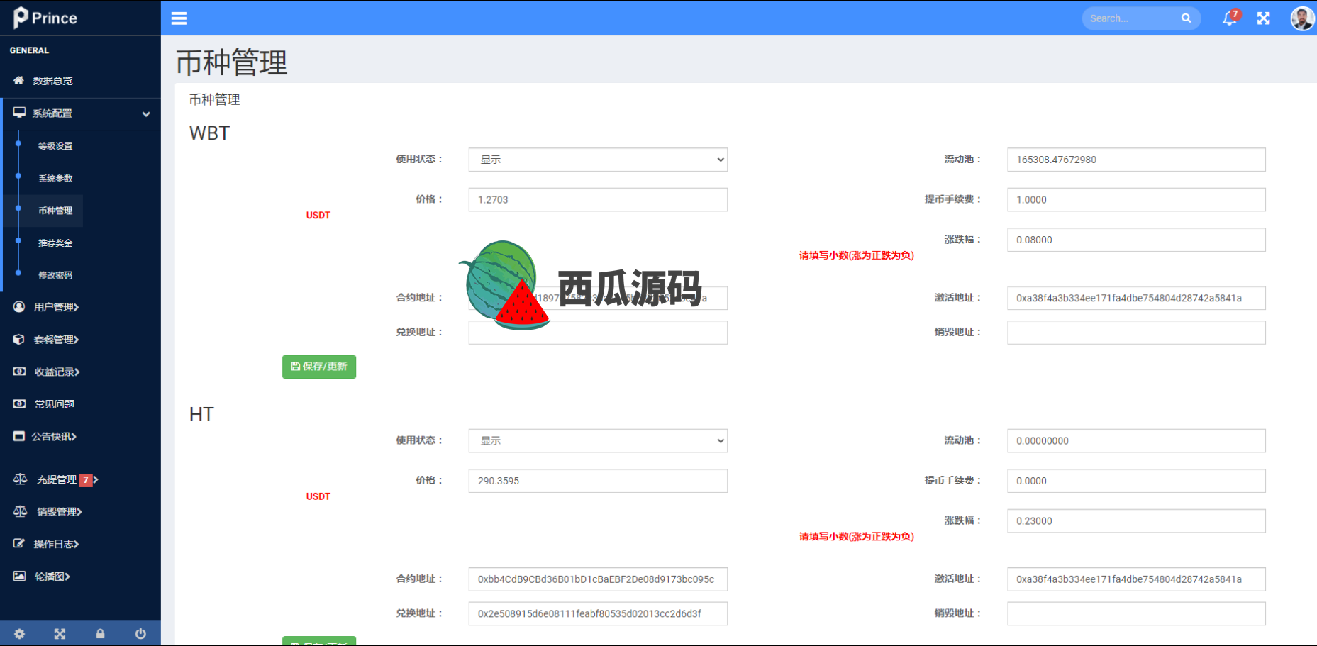Click HT 合约地址 field
The width and height of the screenshot is (1317, 646).
click(x=598, y=579)
